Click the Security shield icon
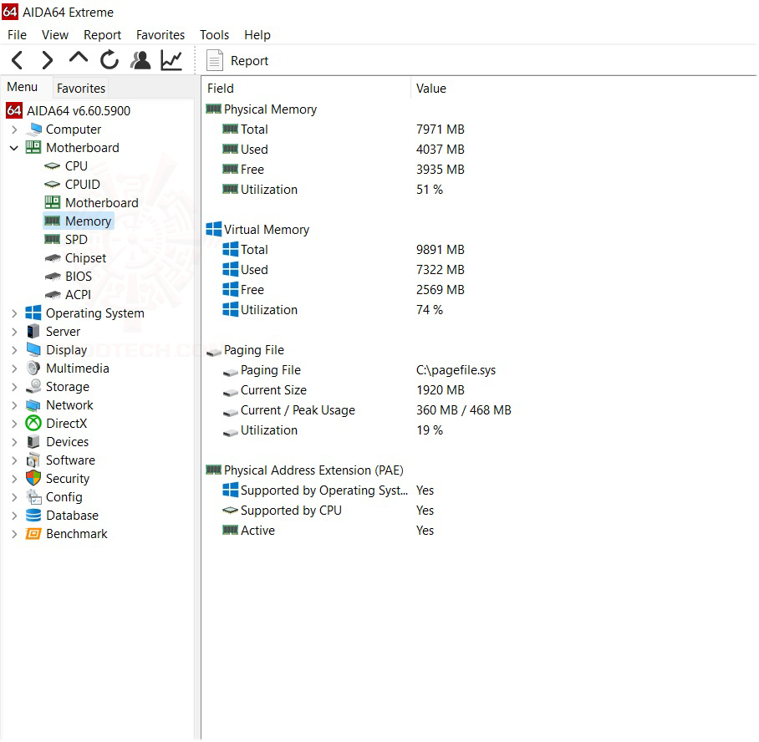The width and height of the screenshot is (759, 742). coord(33,478)
